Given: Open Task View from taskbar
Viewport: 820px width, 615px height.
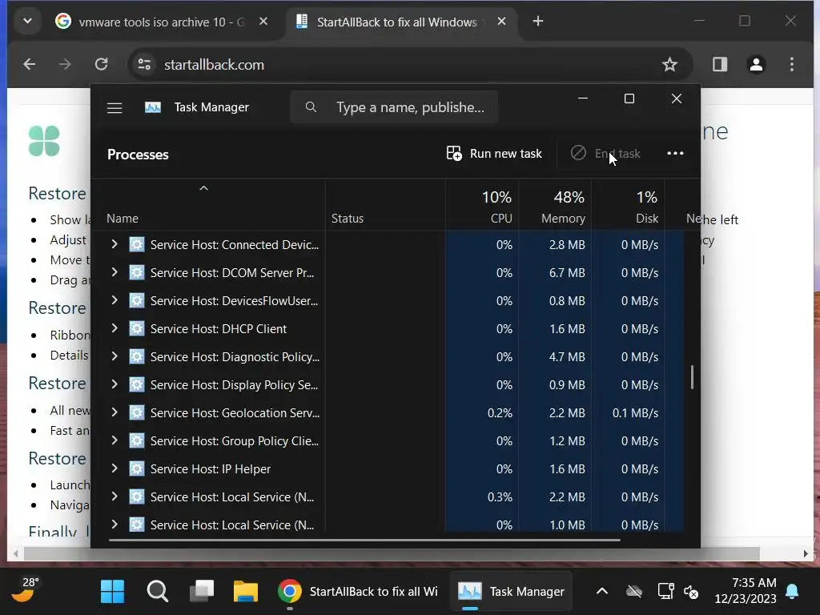Looking at the screenshot, I should pos(201,592).
